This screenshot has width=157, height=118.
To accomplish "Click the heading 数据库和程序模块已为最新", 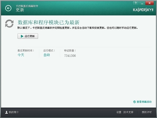I will [48, 22].
